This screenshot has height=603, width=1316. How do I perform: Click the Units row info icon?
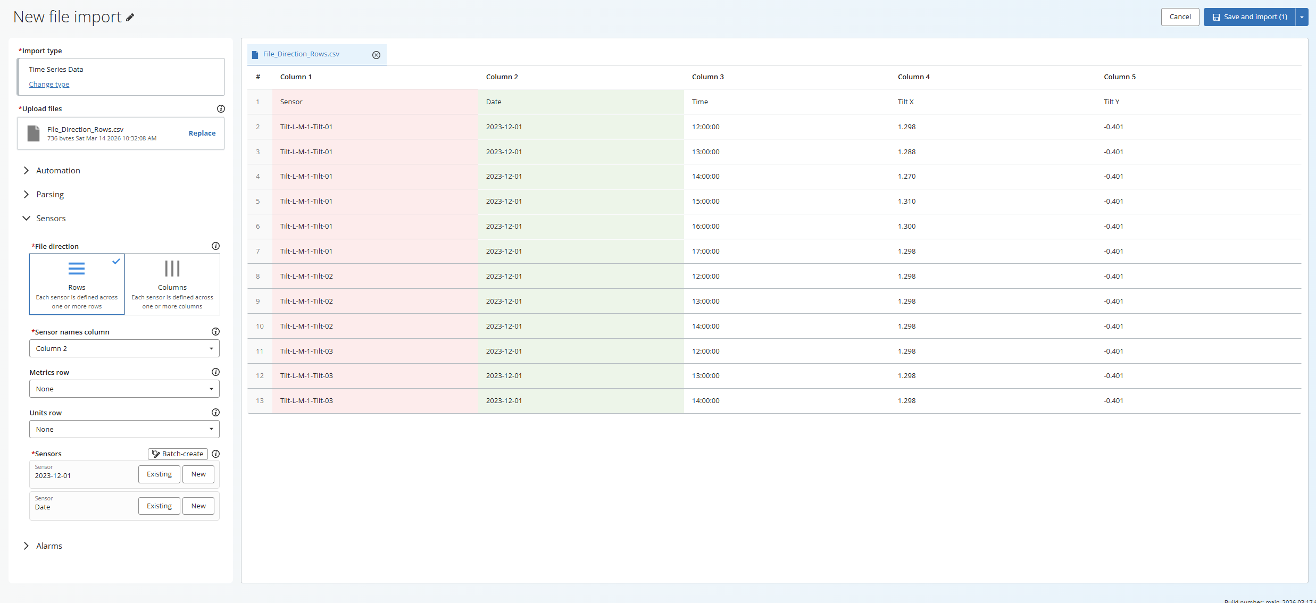point(215,413)
